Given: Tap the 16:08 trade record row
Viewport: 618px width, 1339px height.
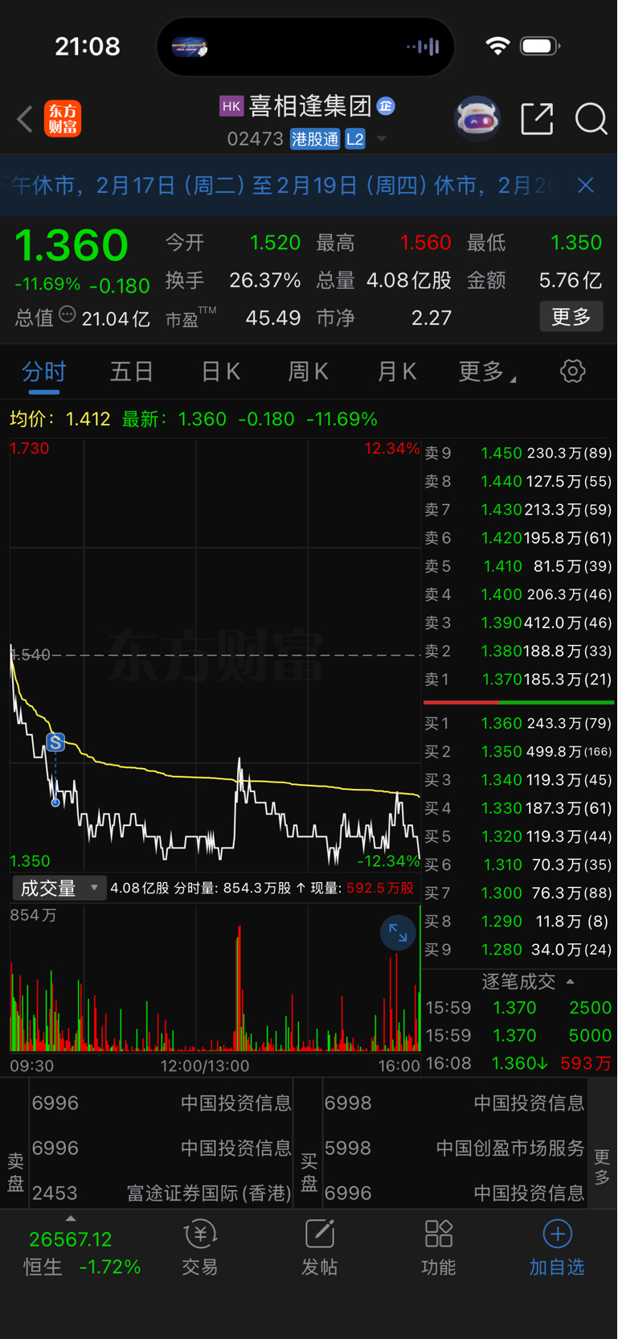Looking at the screenshot, I should pos(518,1063).
